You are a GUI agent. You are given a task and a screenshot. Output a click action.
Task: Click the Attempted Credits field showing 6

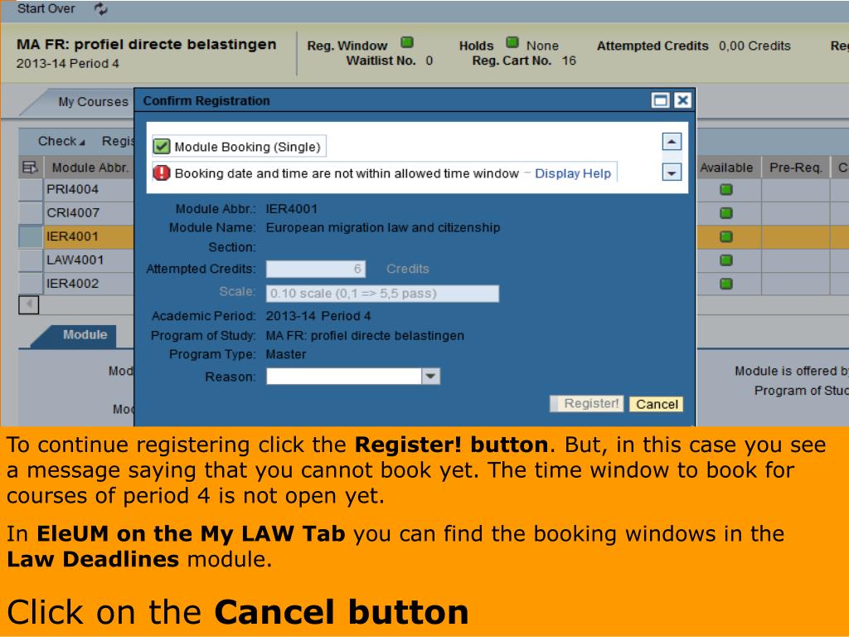(316, 269)
